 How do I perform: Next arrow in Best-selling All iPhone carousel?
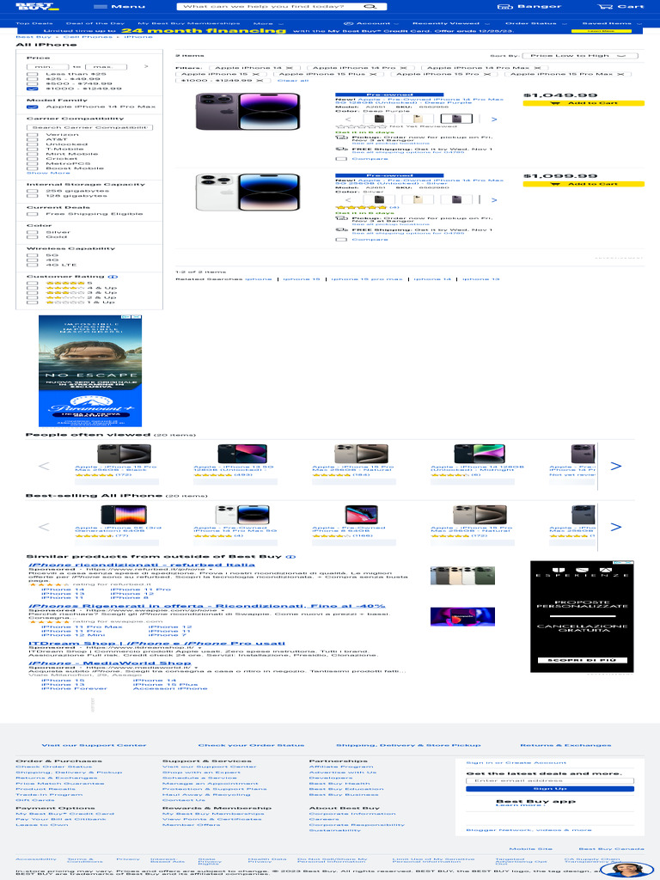615,527
